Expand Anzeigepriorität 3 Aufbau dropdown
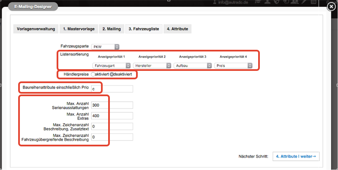This screenshot has height=170, width=338. tap(193, 66)
